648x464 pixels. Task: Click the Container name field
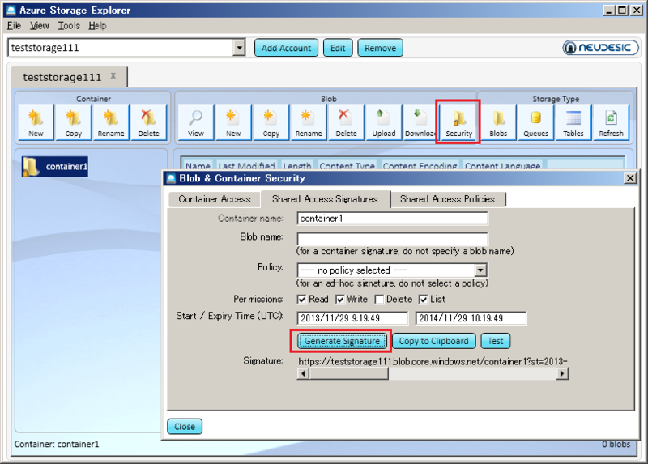coord(392,219)
